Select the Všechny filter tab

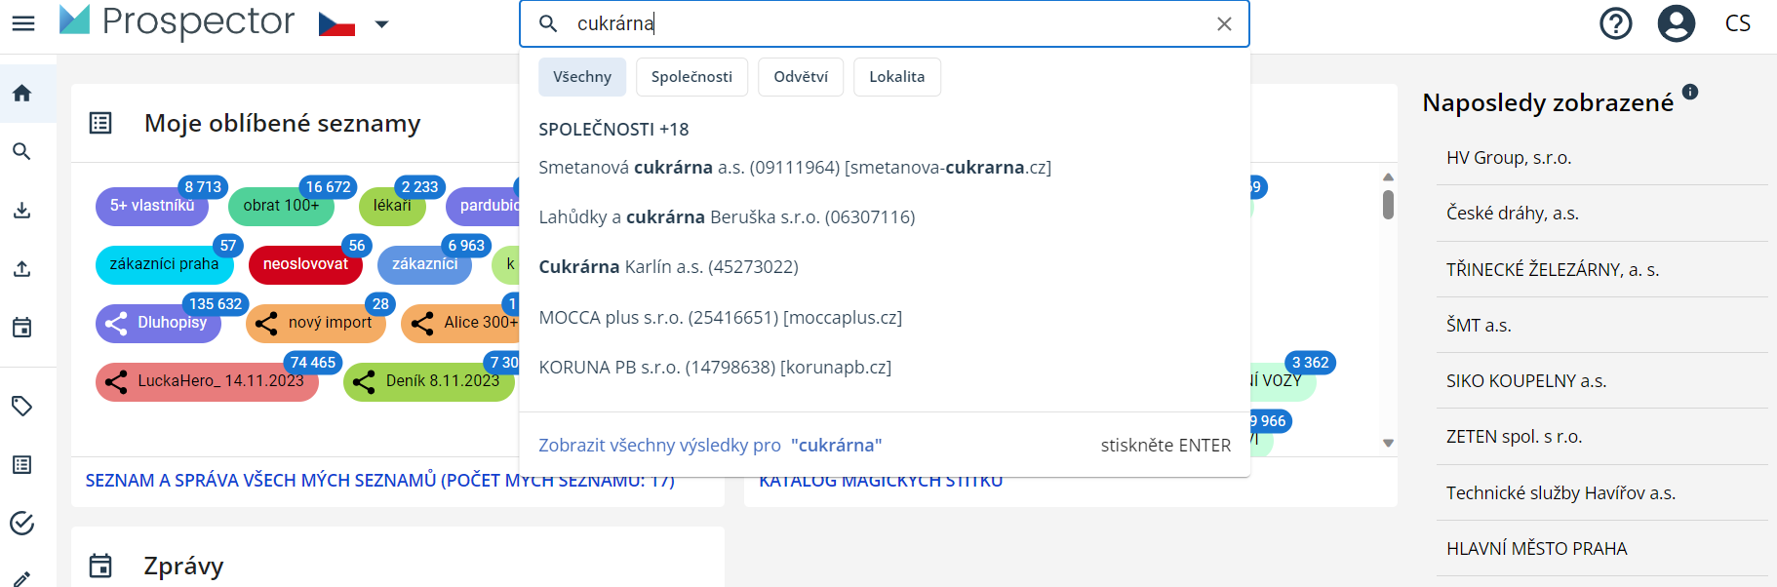(582, 77)
